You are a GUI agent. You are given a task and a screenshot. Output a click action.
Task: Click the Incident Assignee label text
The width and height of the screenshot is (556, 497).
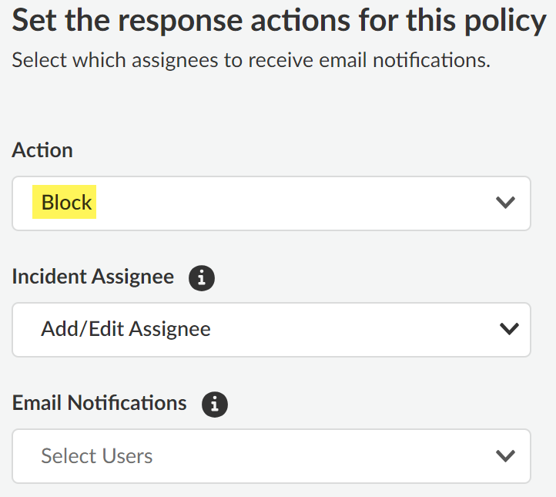tap(93, 277)
